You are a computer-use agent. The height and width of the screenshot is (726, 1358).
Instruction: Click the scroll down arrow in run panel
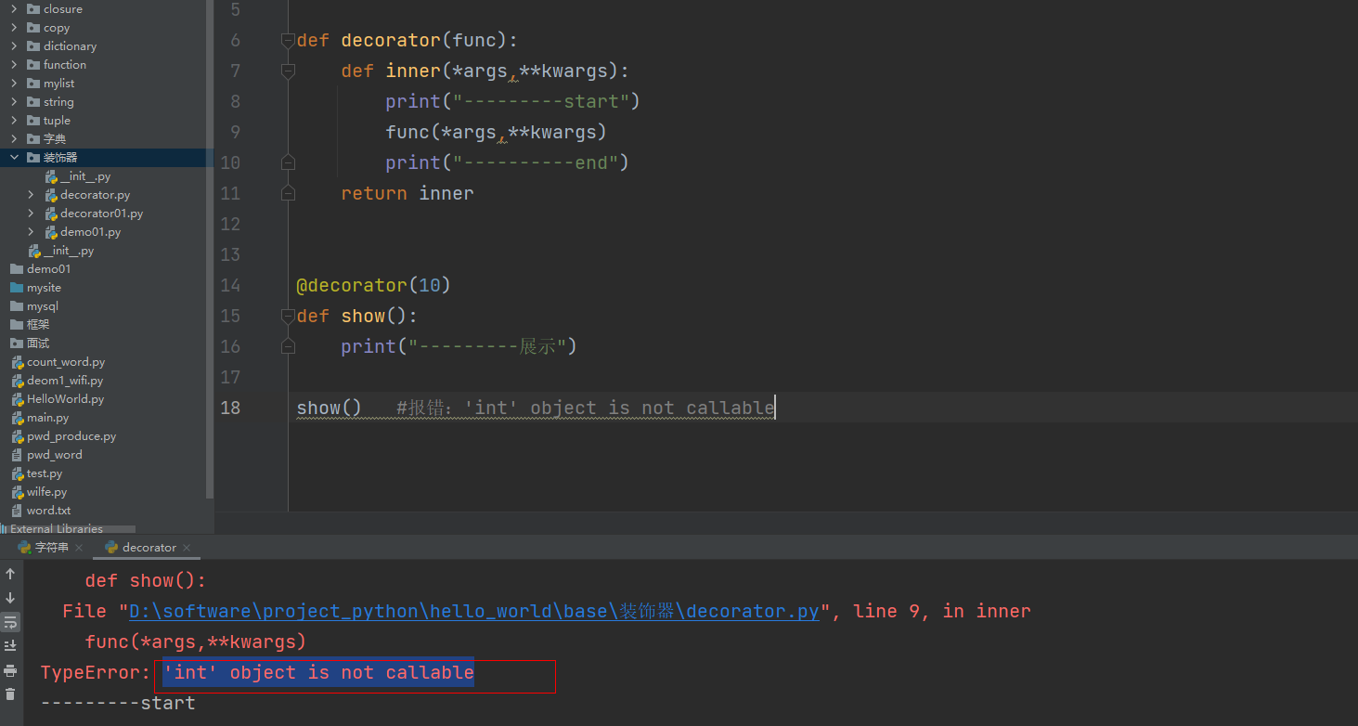click(10, 598)
